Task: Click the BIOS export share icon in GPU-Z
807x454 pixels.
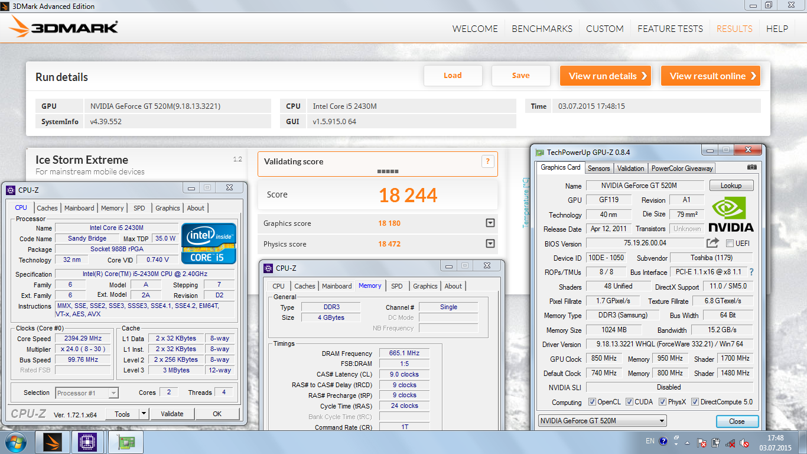Action: (712, 243)
